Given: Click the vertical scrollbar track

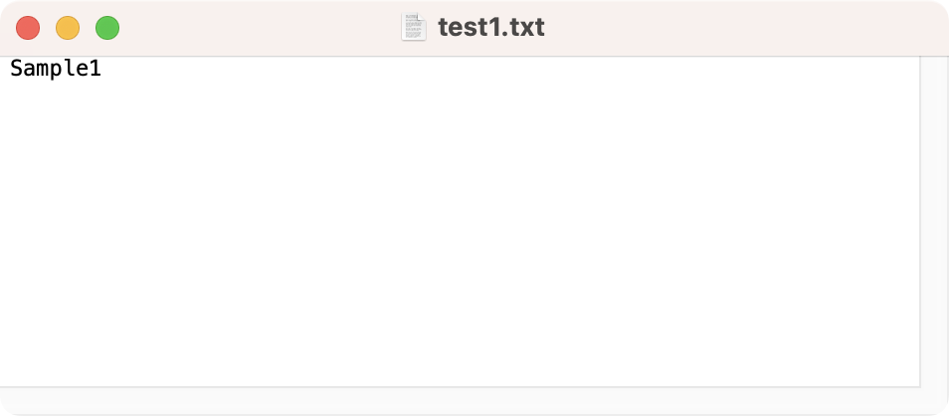Looking at the screenshot, I should 934,219.
